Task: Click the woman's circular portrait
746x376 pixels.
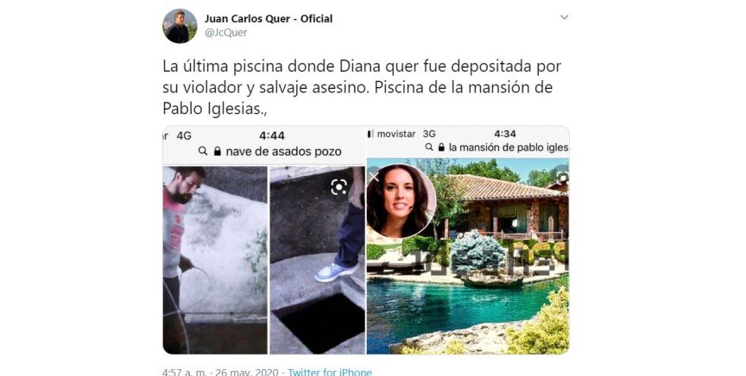Action: pos(401,201)
